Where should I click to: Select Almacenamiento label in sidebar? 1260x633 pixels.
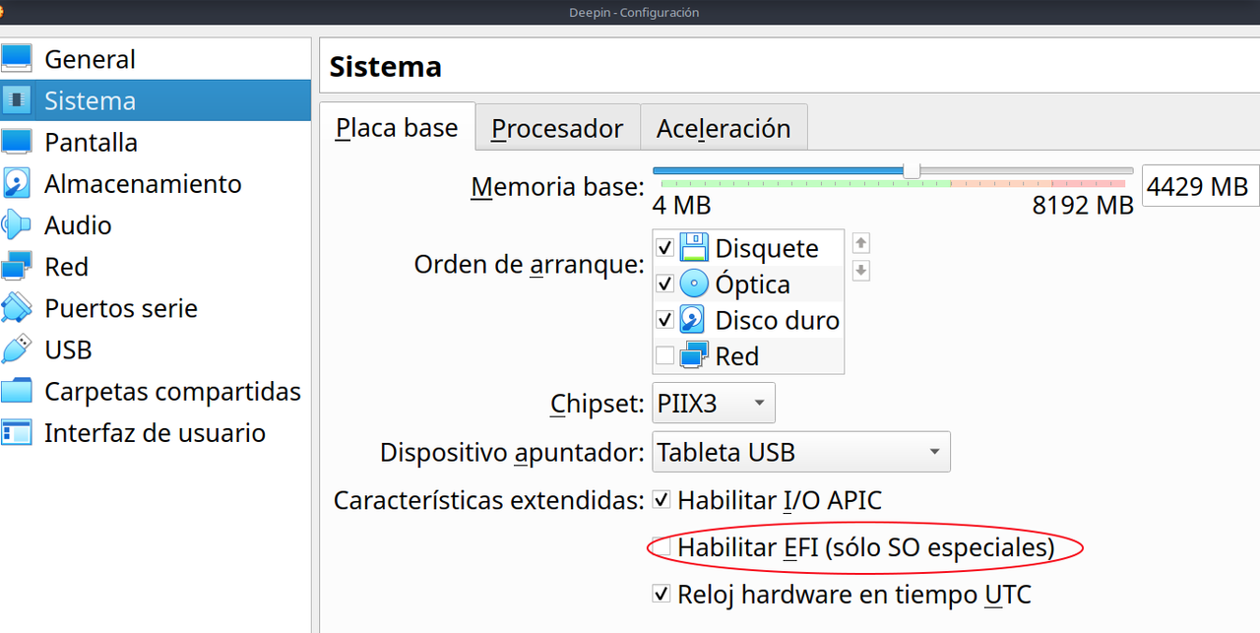point(143,183)
